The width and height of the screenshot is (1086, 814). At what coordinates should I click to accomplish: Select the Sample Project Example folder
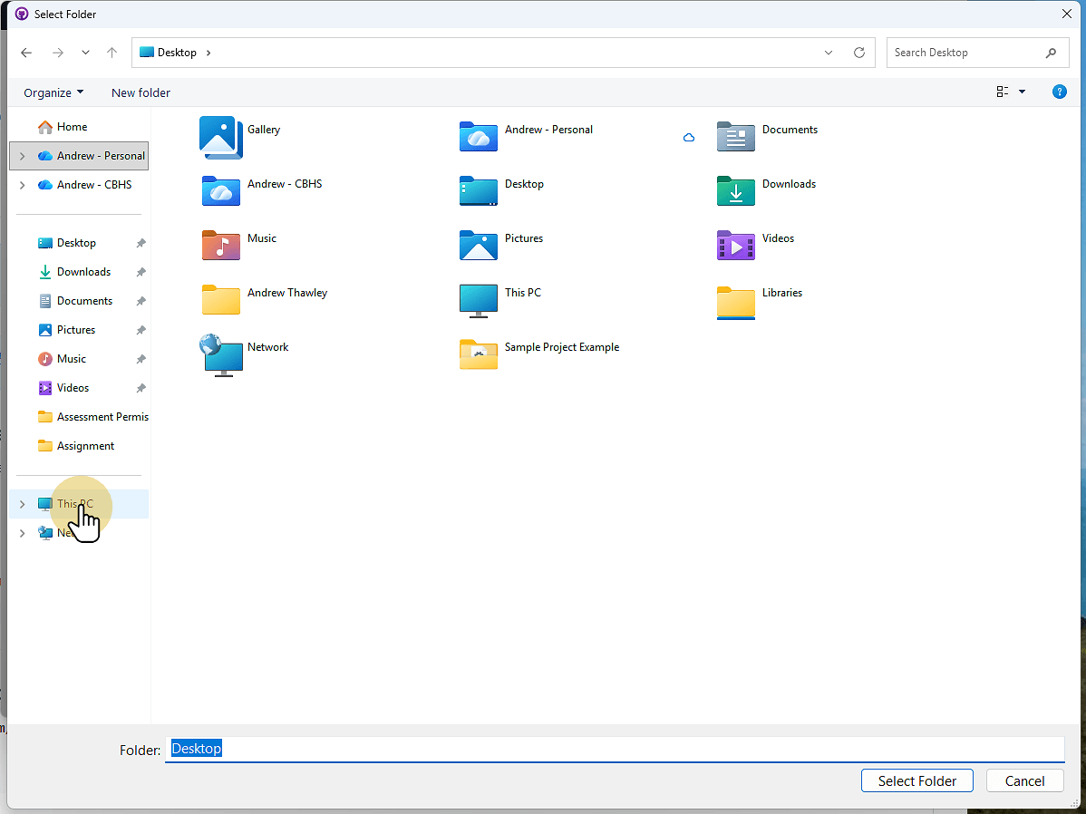point(479,354)
